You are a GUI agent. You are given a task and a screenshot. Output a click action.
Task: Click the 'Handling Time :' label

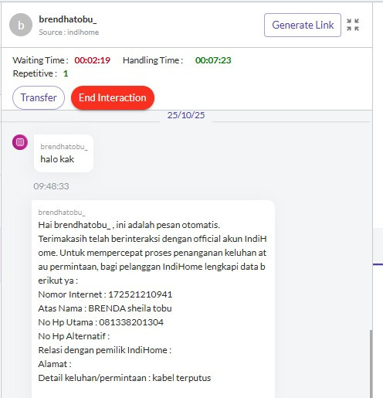coord(153,60)
